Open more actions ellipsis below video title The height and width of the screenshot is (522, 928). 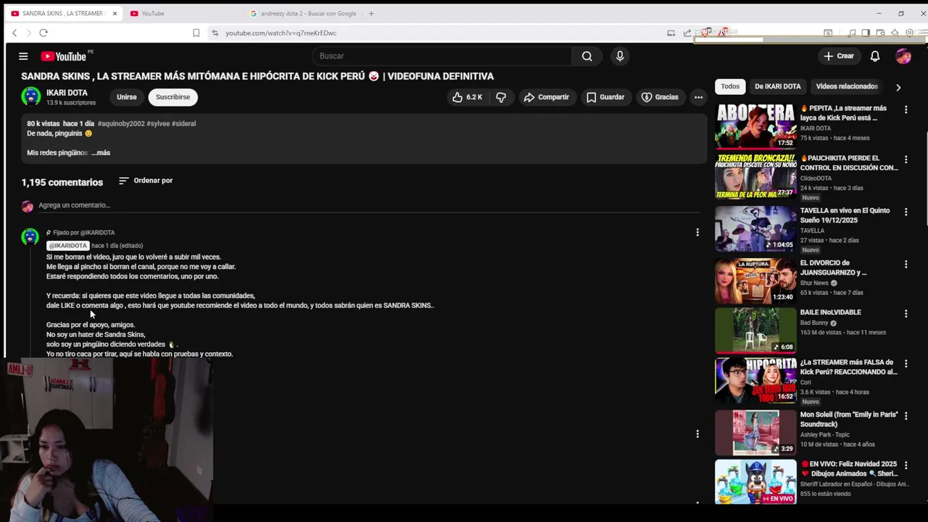(x=698, y=97)
